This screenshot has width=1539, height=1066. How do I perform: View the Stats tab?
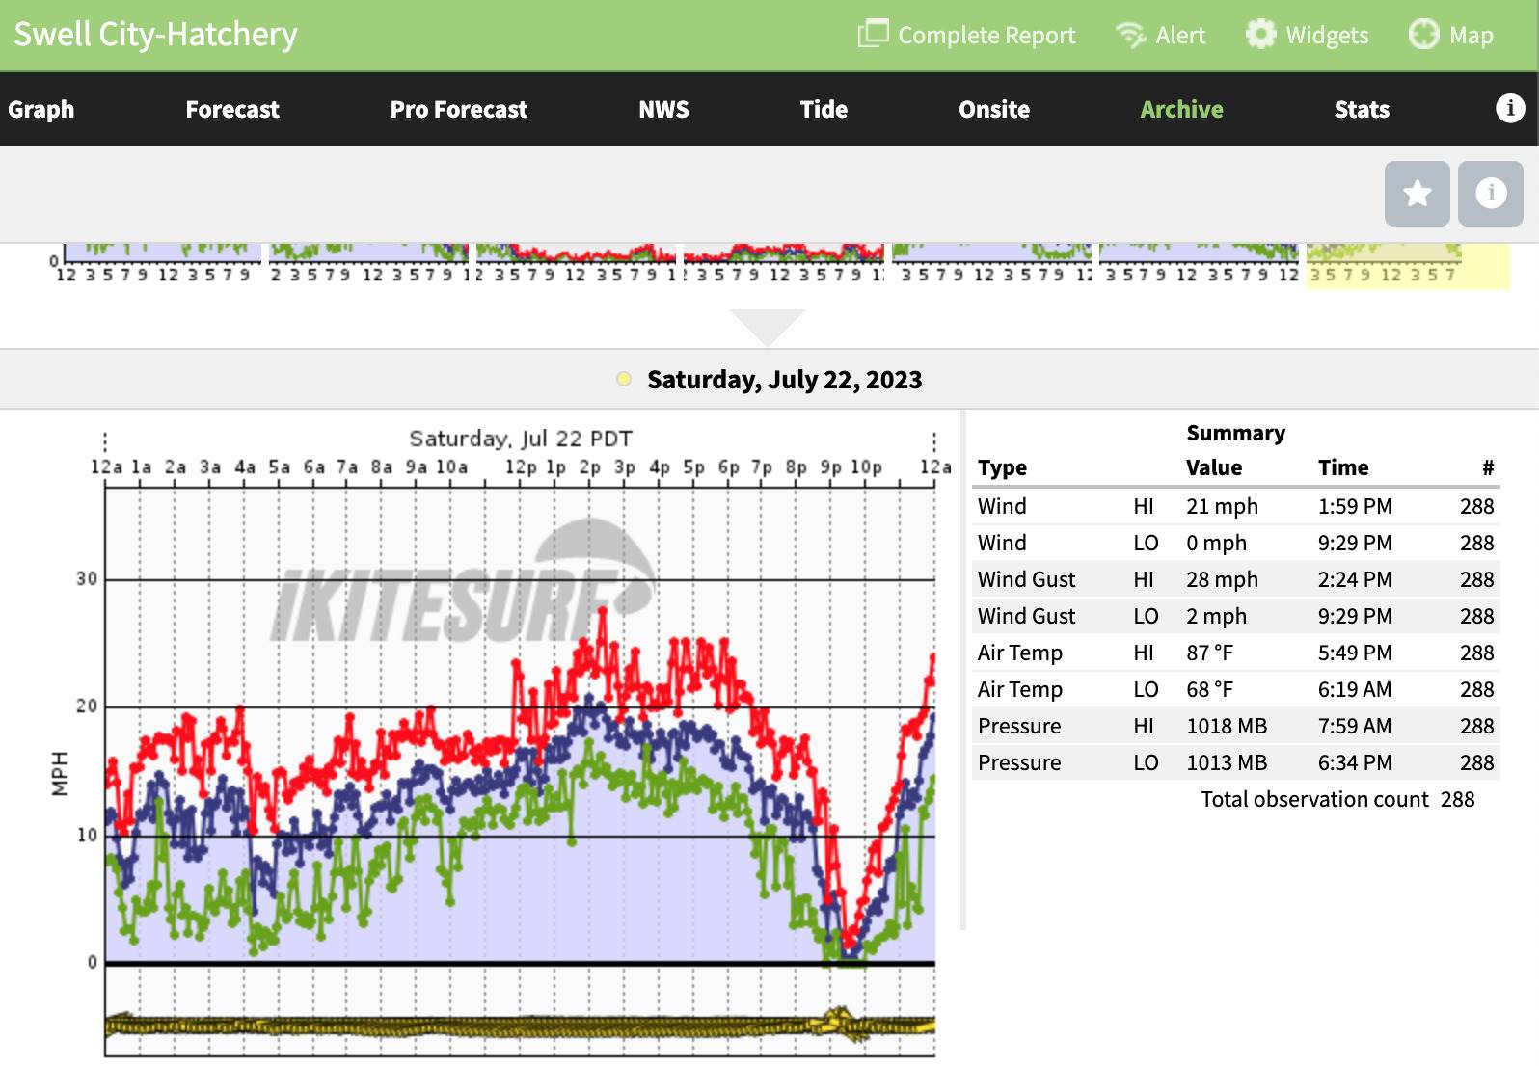[1361, 109]
